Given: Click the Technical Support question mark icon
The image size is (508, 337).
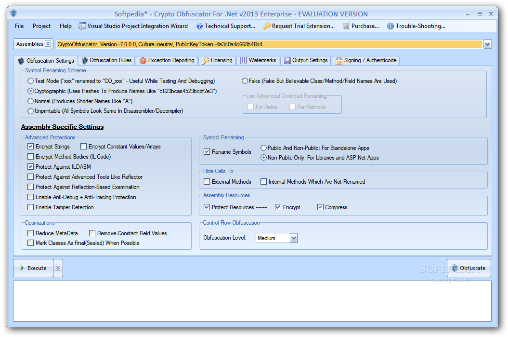Looking at the screenshot, I should 199,26.
